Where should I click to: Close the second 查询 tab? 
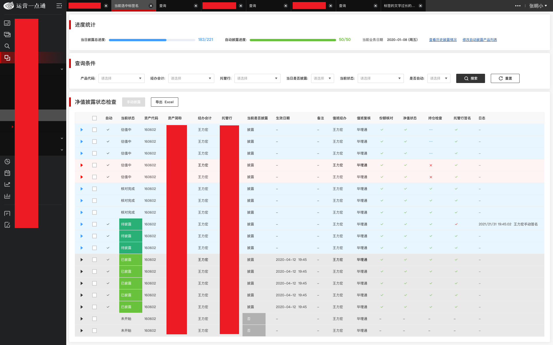286,6
